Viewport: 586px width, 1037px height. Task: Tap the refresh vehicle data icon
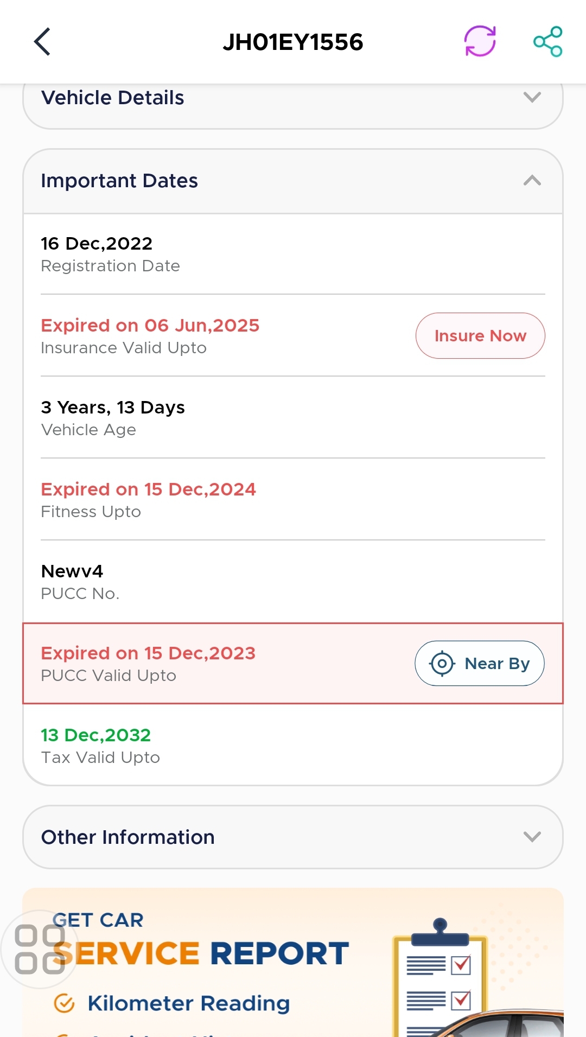point(480,41)
